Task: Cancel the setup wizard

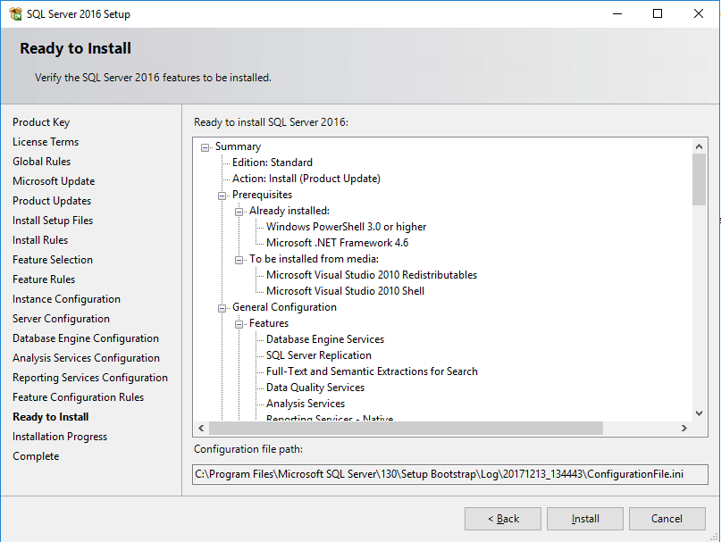Action: [667, 519]
